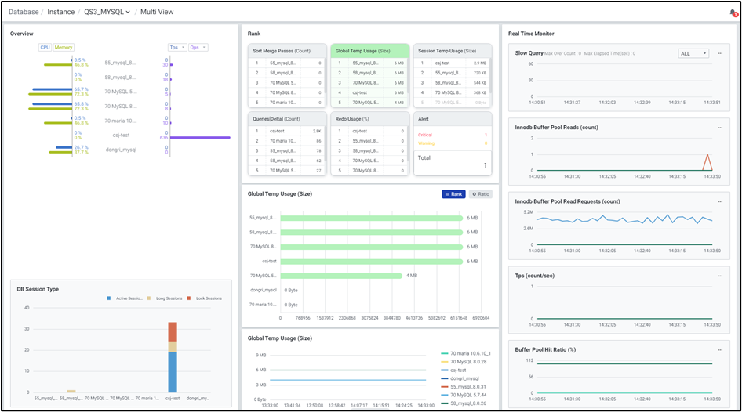Open the notification bell alerts
Screen dimensions: 742x412
(x=733, y=13)
